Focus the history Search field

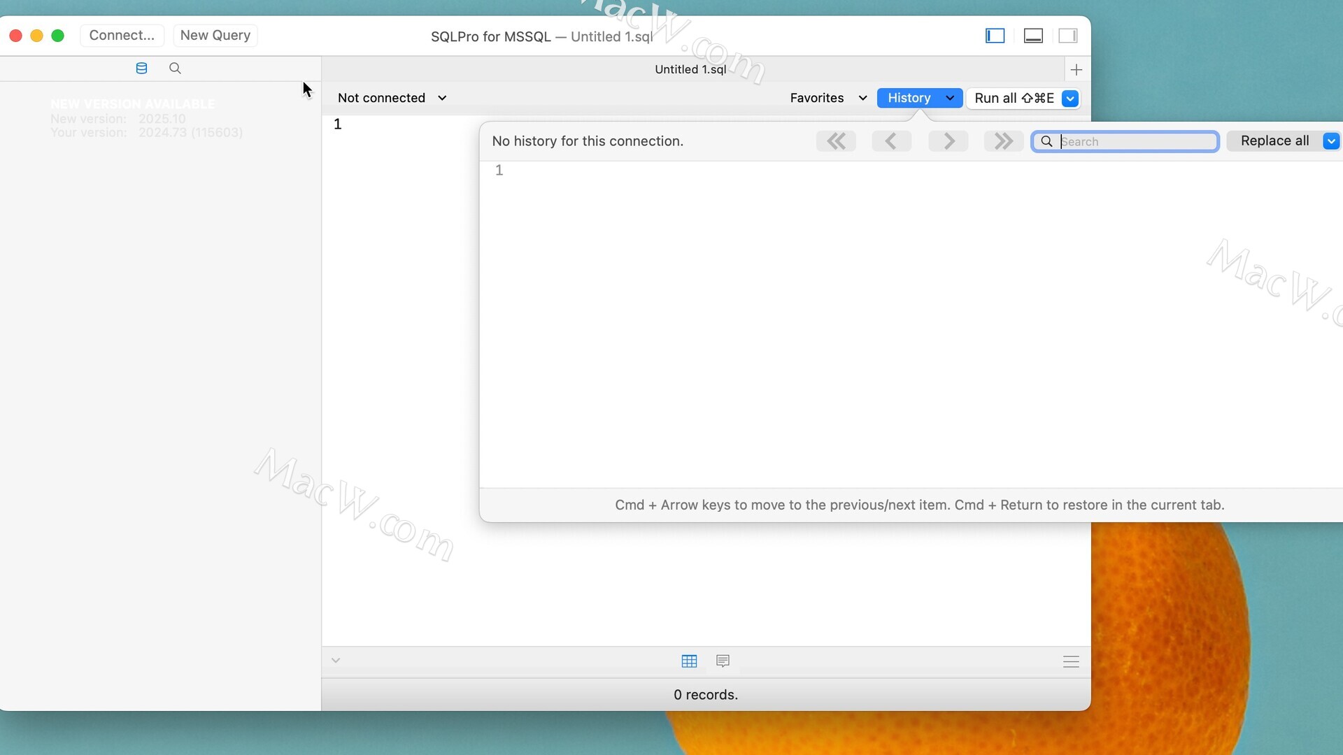(x=1125, y=141)
